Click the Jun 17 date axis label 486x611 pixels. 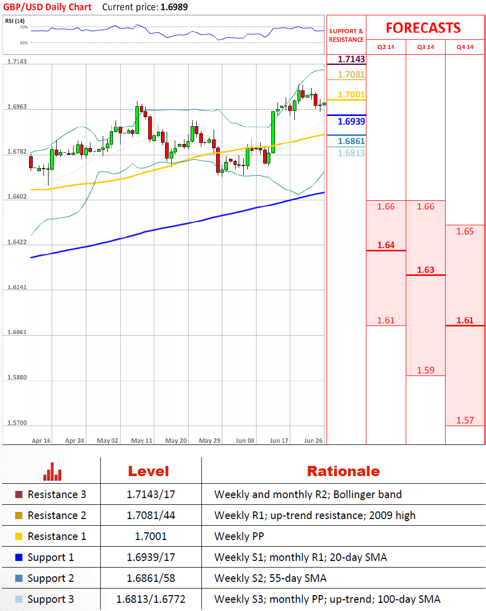[279, 441]
